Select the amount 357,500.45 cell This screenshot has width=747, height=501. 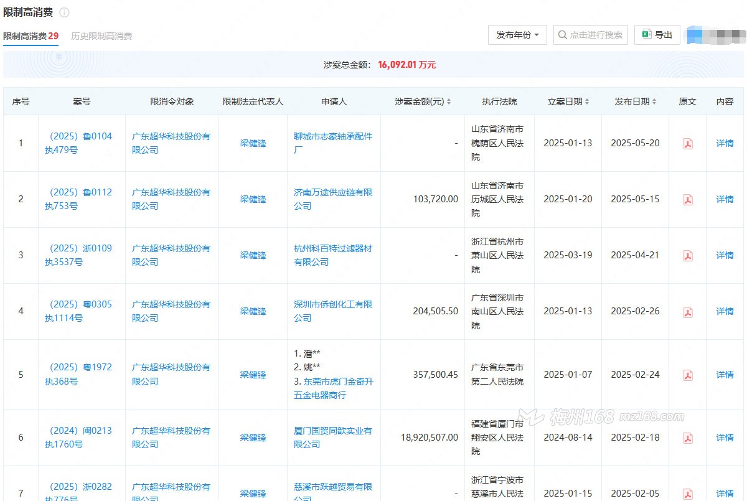click(x=435, y=375)
